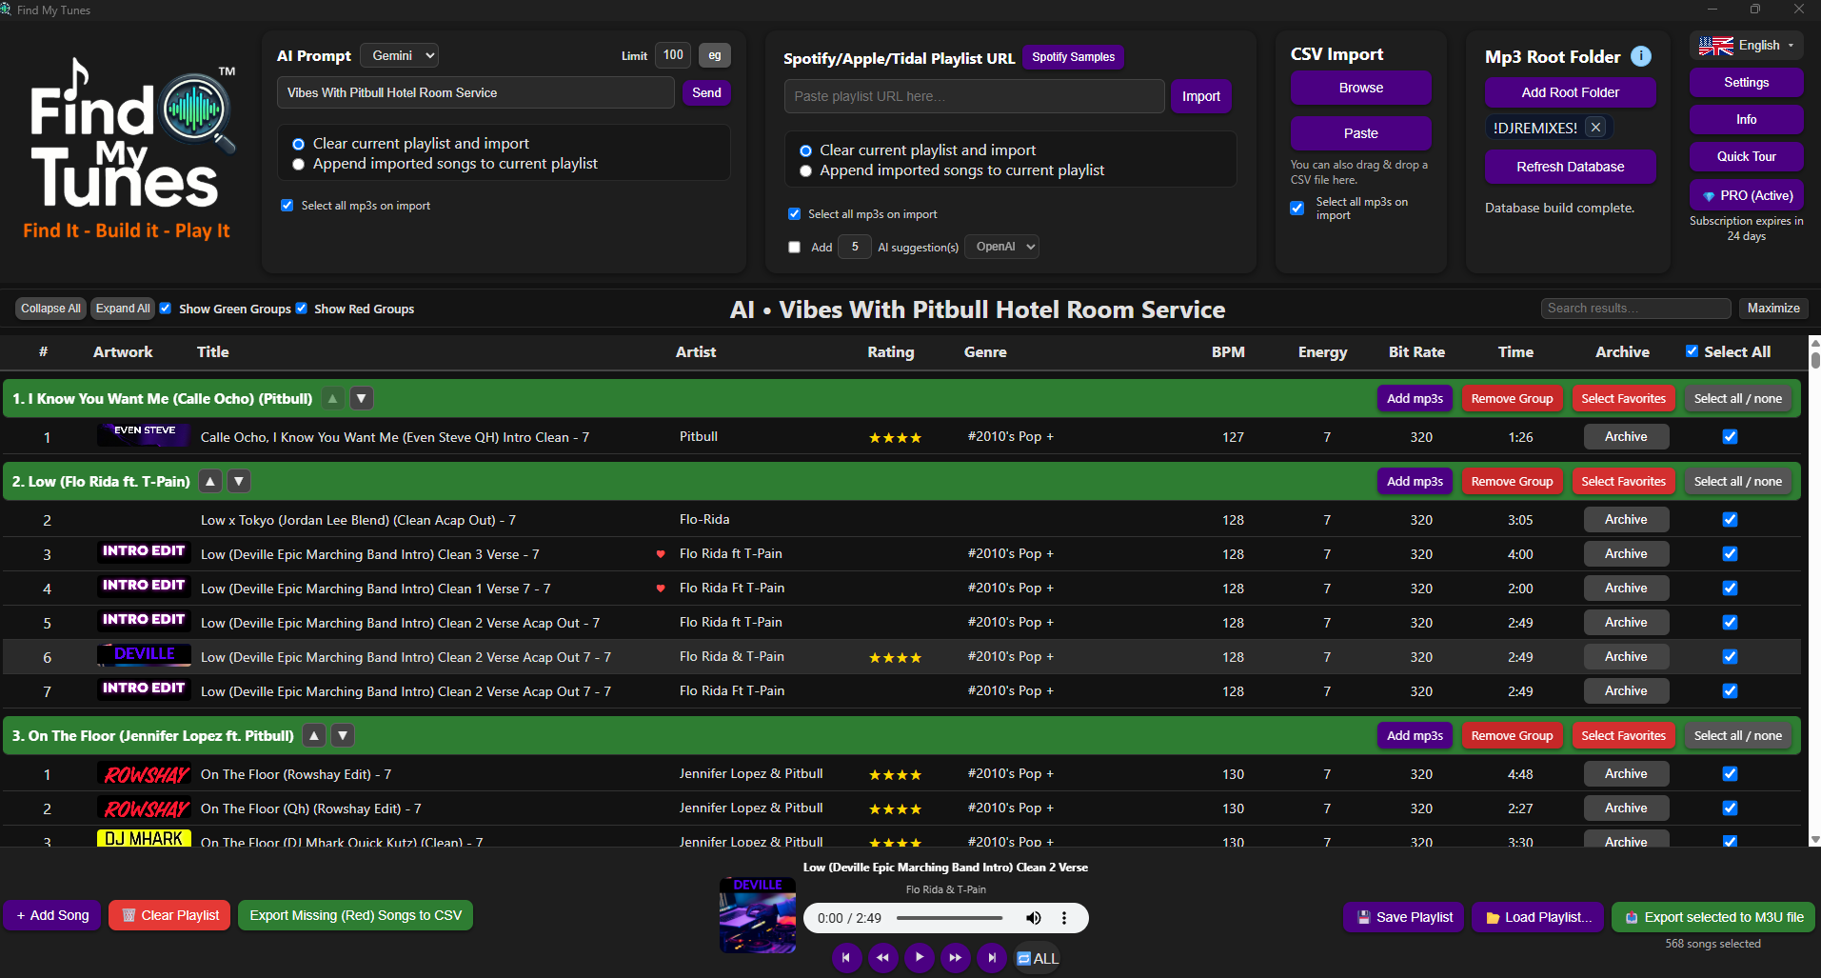Image resolution: width=1821 pixels, height=978 pixels.
Task: Click the Refresh Database button
Action: pos(1569,167)
